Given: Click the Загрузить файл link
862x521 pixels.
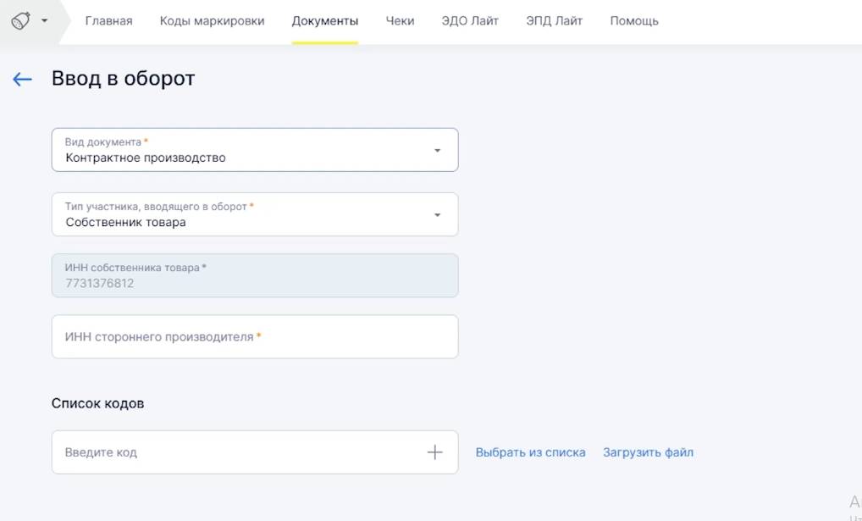Looking at the screenshot, I should click(x=648, y=452).
